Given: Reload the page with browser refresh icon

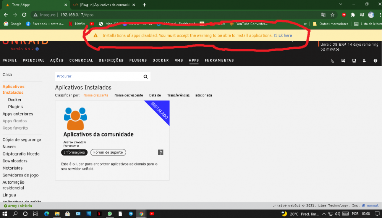Looking at the screenshot, I should (24, 15).
